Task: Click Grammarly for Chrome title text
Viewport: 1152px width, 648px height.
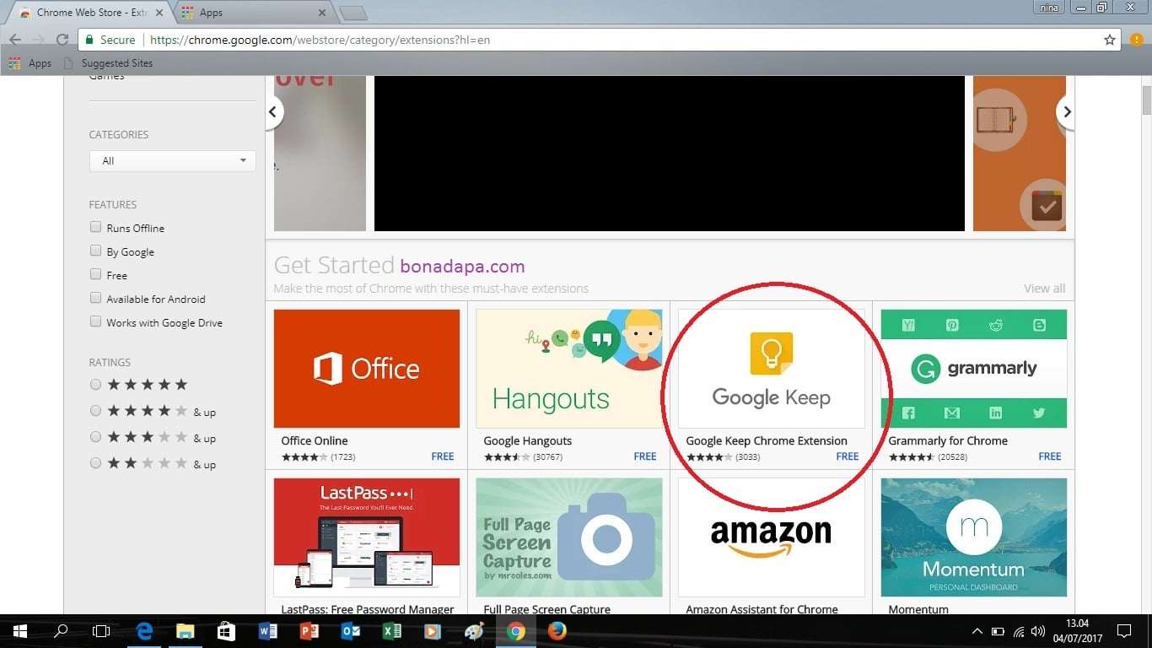Action: click(x=948, y=440)
